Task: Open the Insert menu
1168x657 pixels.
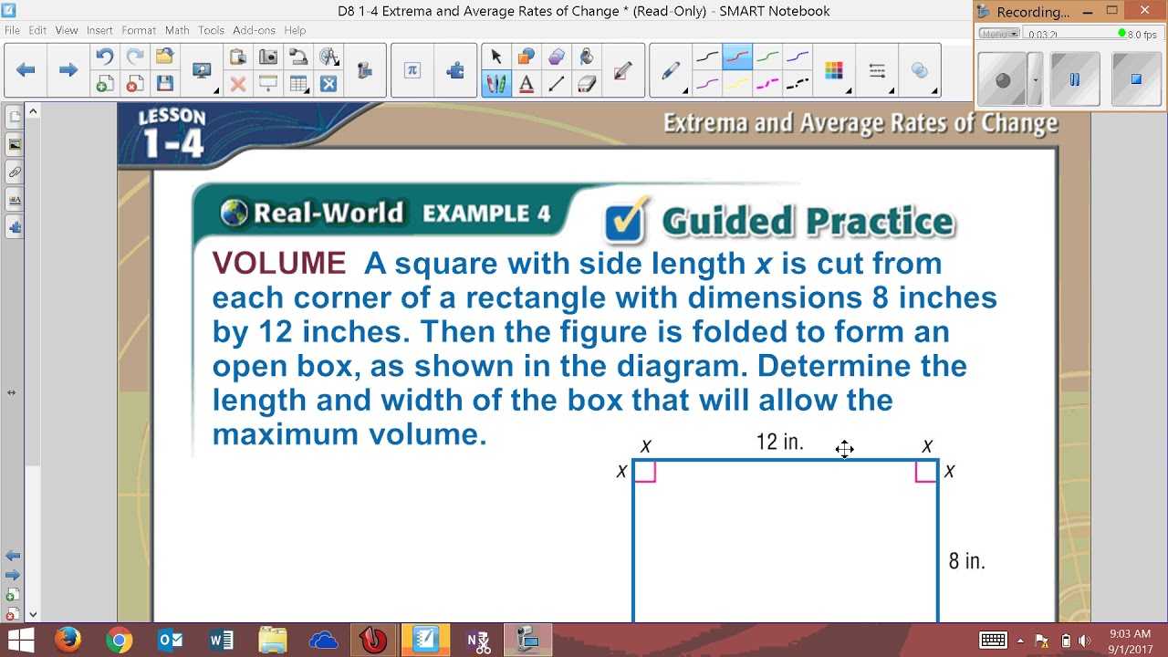Action: (x=99, y=30)
